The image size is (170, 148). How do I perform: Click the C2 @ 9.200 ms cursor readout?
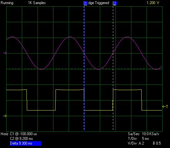(x=21, y=139)
